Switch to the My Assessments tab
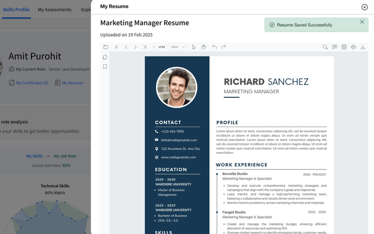 (54, 10)
